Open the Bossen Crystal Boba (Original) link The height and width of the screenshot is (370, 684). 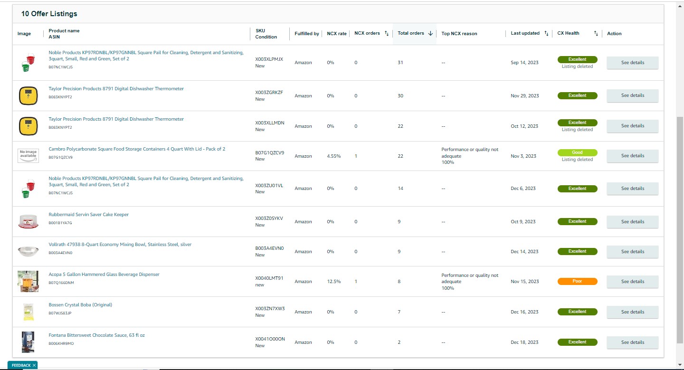point(80,305)
